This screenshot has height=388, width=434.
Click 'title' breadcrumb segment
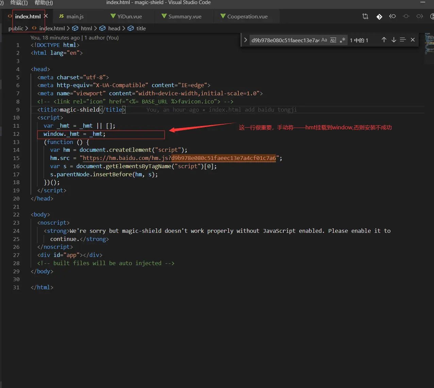(x=141, y=28)
